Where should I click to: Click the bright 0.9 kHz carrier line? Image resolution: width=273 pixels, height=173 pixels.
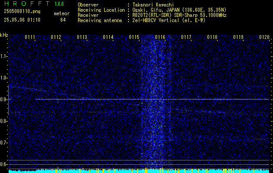[x=152, y=99]
